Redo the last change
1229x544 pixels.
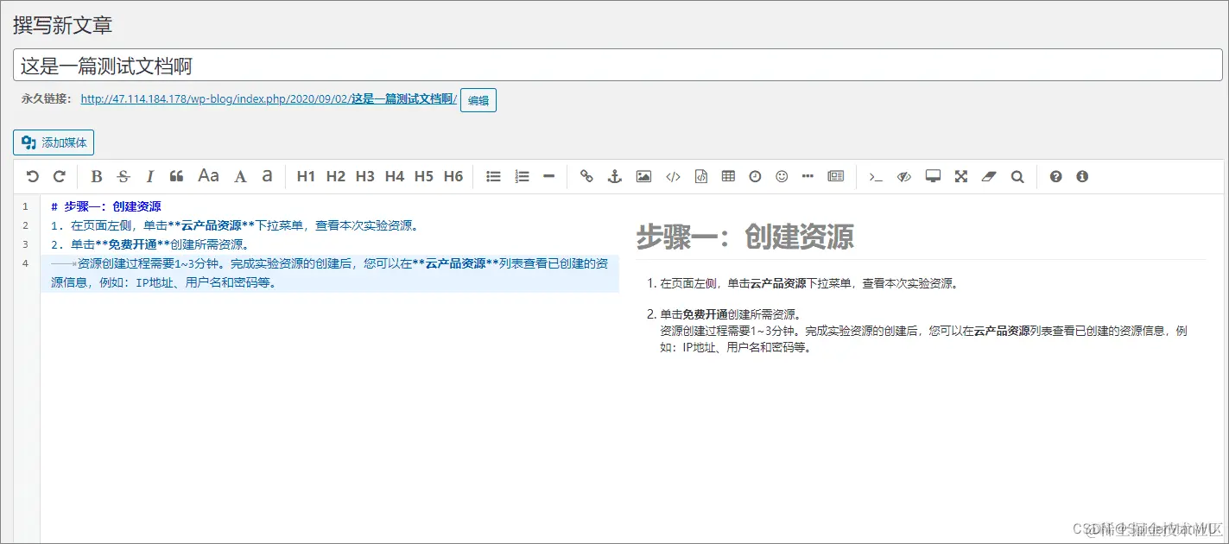coord(58,176)
